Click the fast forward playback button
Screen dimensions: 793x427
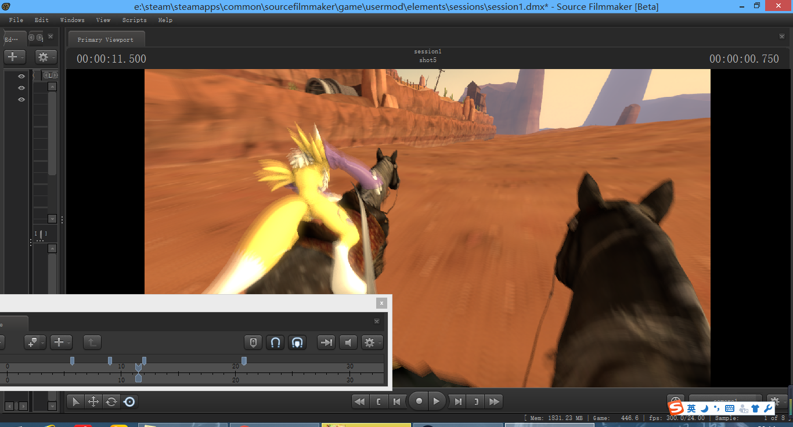494,401
